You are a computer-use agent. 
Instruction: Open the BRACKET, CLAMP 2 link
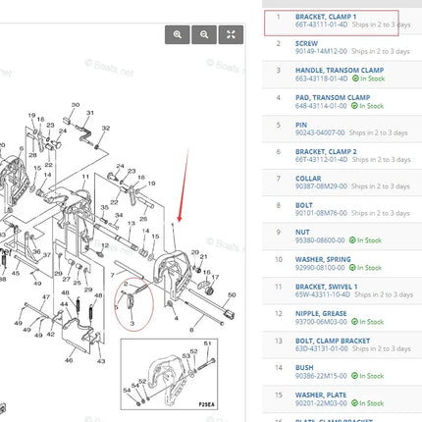(326, 152)
